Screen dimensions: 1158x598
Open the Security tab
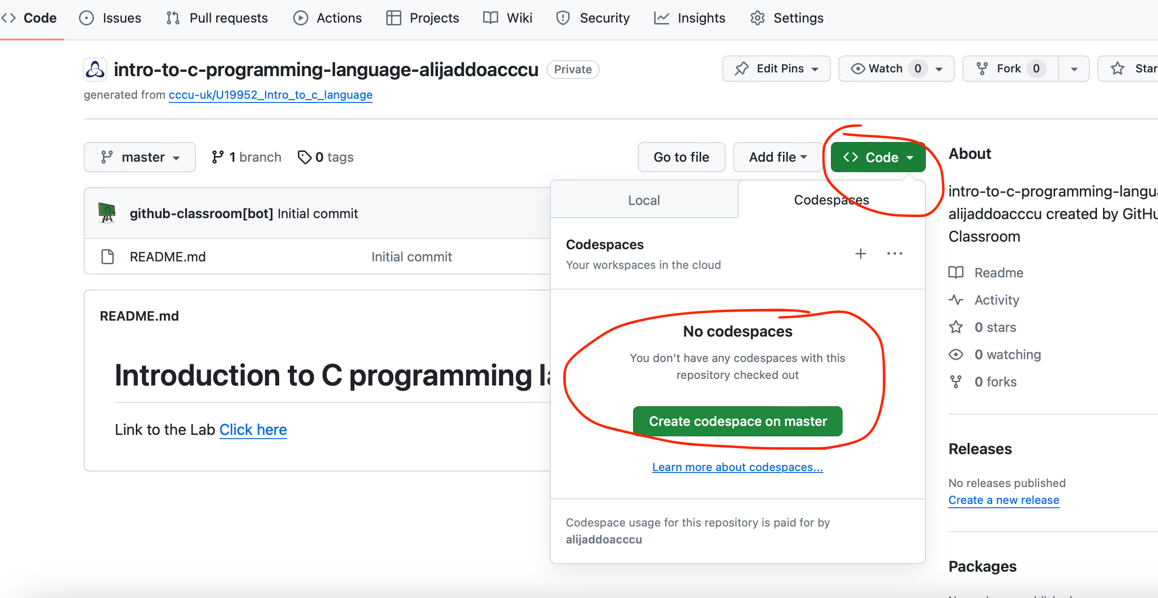(x=593, y=18)
